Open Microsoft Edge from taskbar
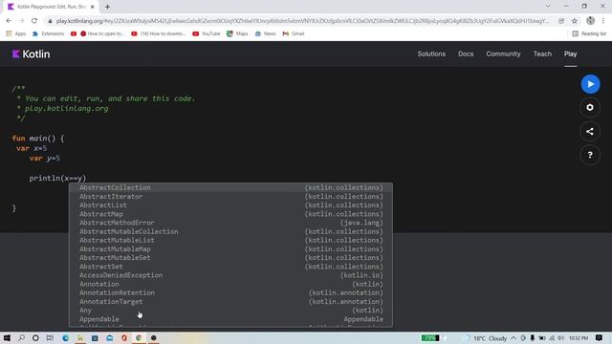Viewport: 612px width, 344px height. tap(65, 337)
